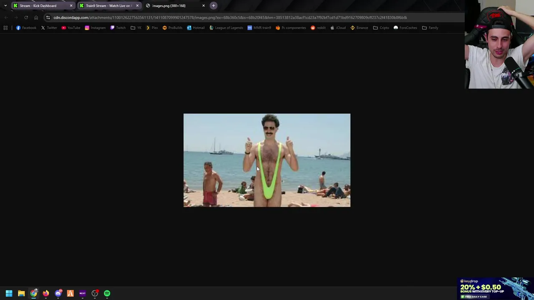
Task: Open the Windows Start menu
Action: (9, 293)
